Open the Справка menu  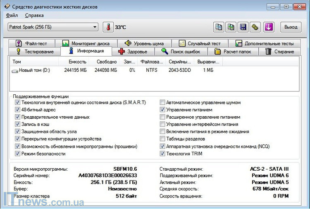click(34, 16)
